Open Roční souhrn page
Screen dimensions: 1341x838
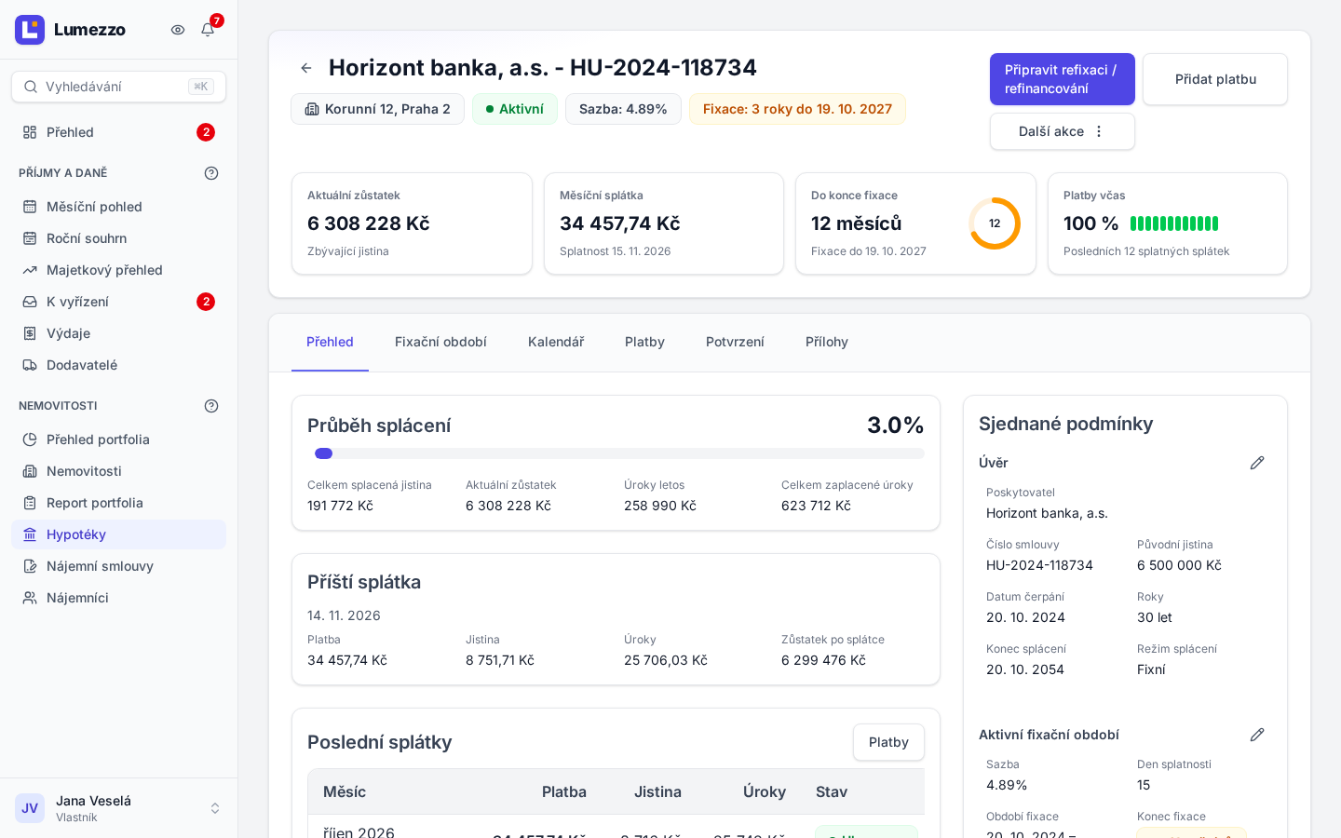[118, 238]
